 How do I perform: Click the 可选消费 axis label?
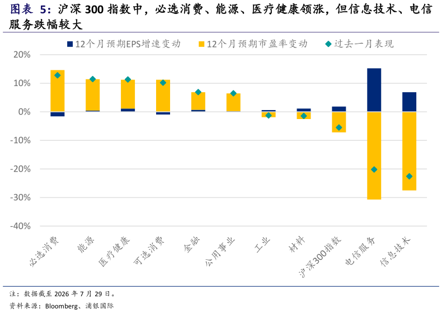coord(149,251)
